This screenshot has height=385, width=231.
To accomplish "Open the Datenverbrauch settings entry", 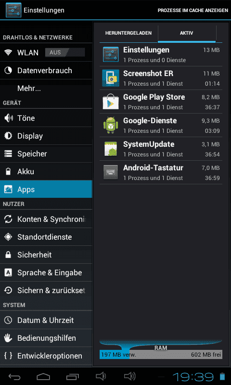I will tap(46, 70).
